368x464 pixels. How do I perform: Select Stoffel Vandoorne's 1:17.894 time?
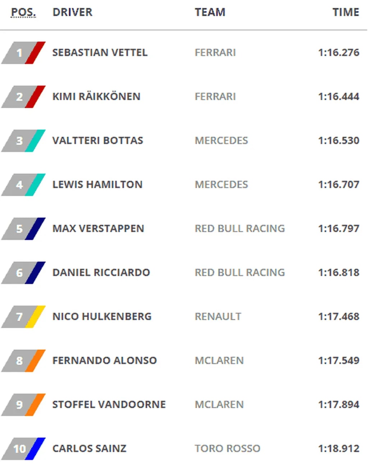click(339, 405)
